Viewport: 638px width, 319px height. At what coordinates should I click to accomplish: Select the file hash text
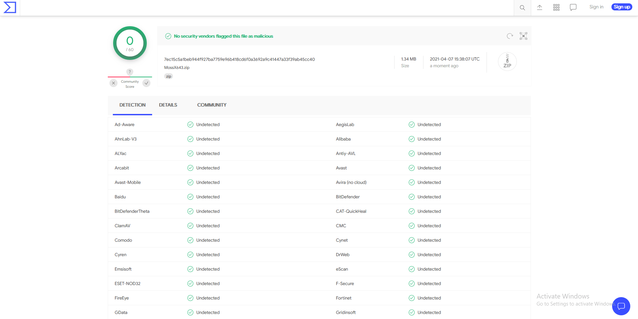click(239, 59)
